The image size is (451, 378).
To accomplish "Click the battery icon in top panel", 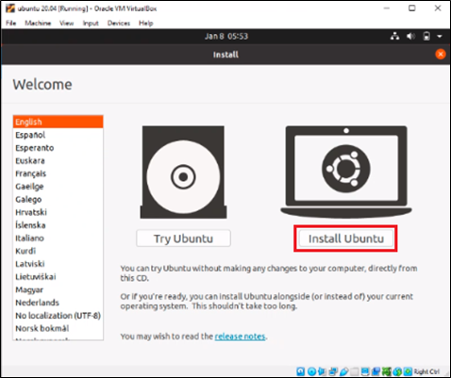I will tap(426, 36).
